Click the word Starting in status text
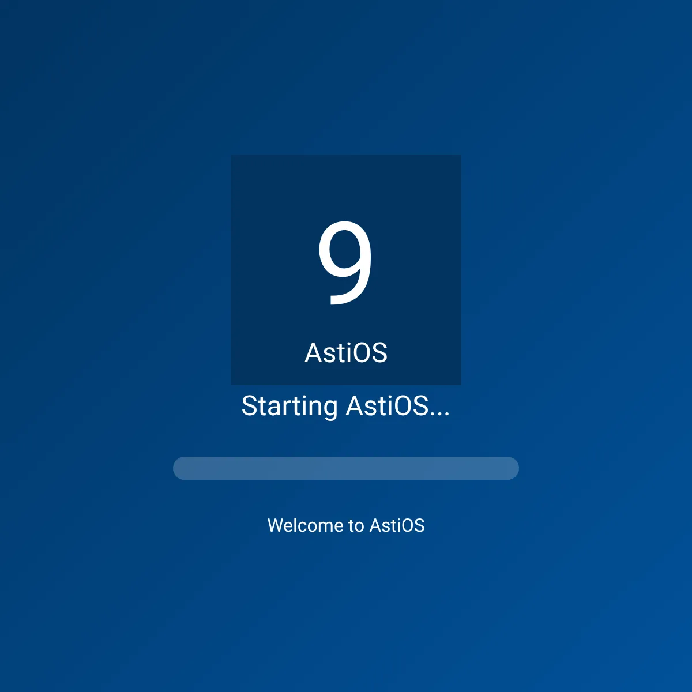The height and width of the screenshot is (692, 692). 289,406
